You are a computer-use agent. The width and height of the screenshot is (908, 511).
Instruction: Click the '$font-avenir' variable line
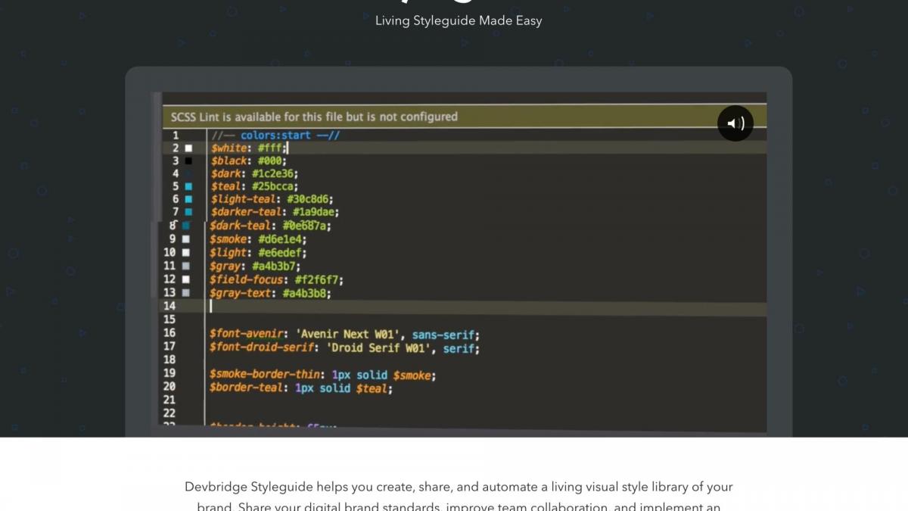tap(344, 335)
